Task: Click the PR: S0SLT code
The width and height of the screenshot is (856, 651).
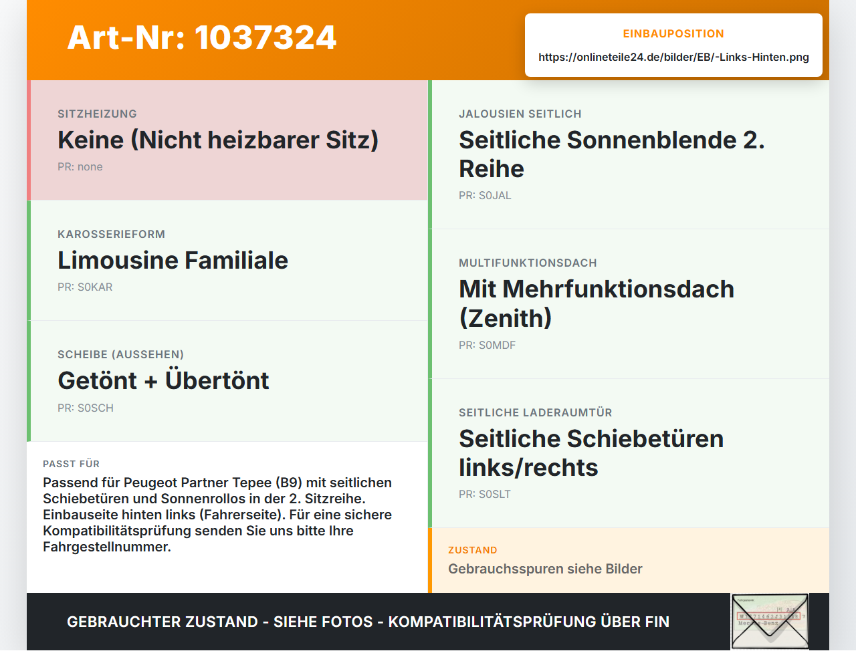Action: pyautogui.click(x=485, y=495)
